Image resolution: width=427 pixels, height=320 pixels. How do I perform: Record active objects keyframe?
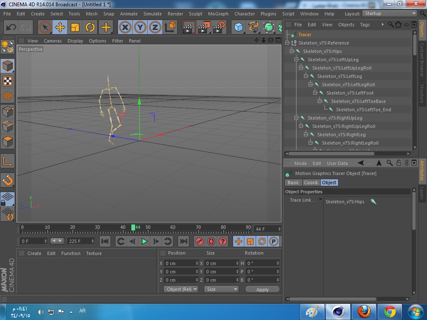pos(199,241)
